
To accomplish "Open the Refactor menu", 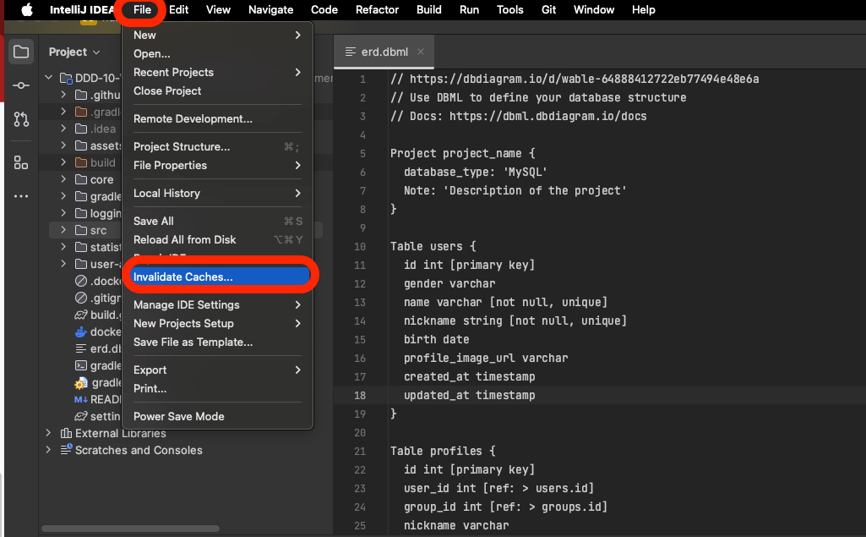I will (377, 9).
